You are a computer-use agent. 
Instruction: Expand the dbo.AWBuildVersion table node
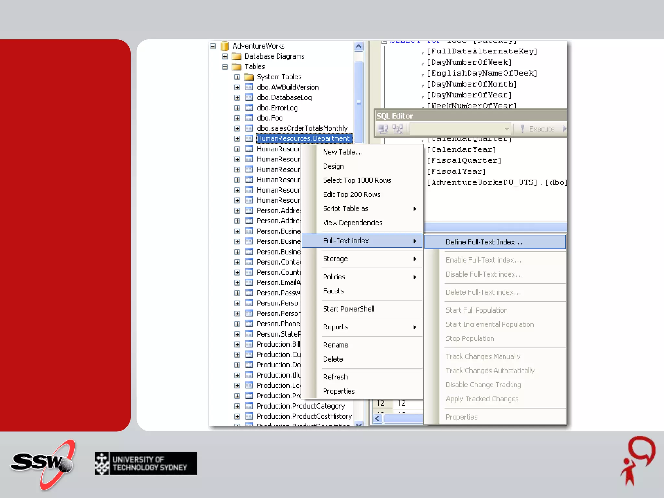[x=237, y=87]
